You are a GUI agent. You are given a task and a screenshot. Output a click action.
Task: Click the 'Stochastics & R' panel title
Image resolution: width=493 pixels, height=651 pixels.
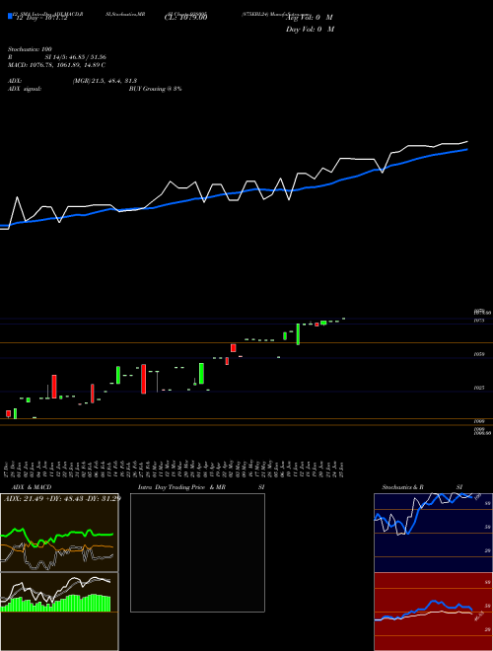tap(402, 487)
